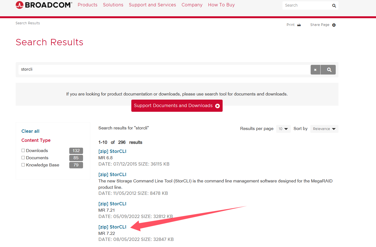
Task: Click the Support Documents and Downloads button
Action: point(177,106)
